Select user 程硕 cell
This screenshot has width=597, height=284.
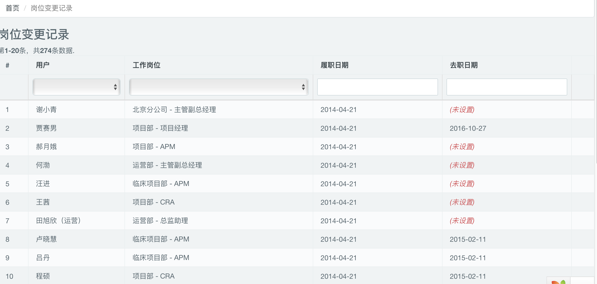point(43,276)
